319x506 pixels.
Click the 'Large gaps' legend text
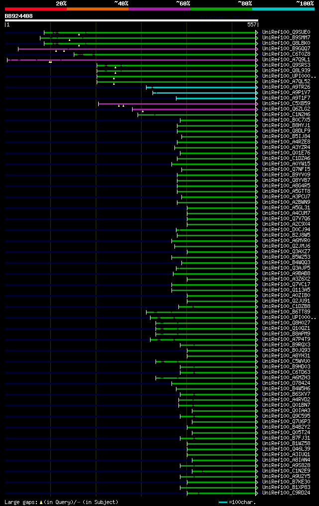[21, 503]
